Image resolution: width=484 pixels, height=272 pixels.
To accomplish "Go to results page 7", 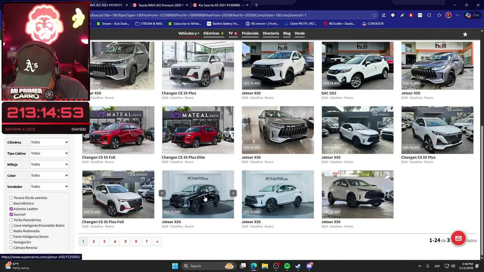I will [x=147, y=241].
